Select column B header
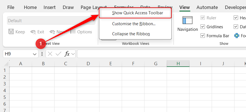The width and height of the screenshot is (246, 112). 43,64
